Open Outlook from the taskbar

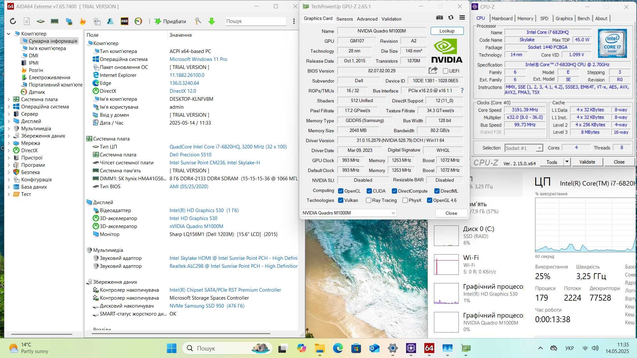click(374, 348)
